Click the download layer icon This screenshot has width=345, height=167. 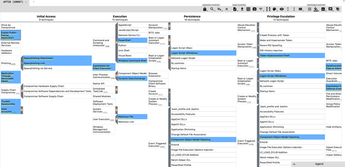click(242, 9)
